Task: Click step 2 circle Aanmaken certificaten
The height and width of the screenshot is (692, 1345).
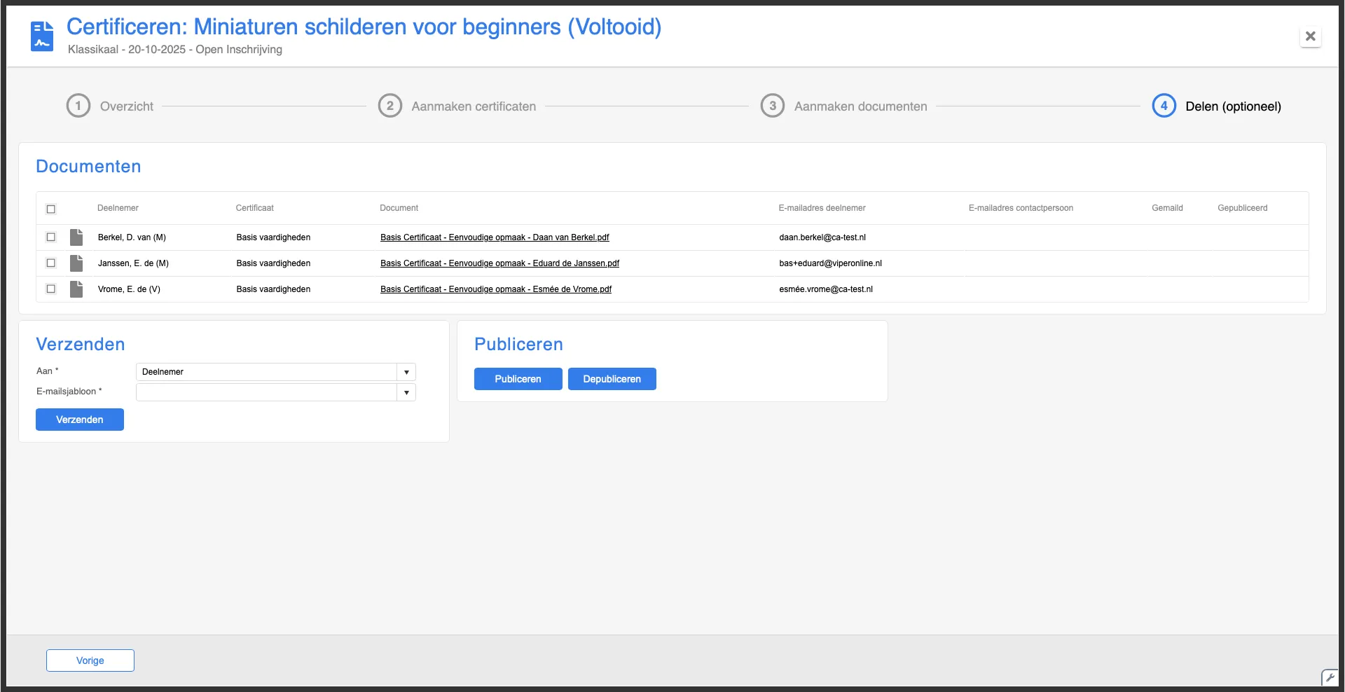Action: point(390,106)
